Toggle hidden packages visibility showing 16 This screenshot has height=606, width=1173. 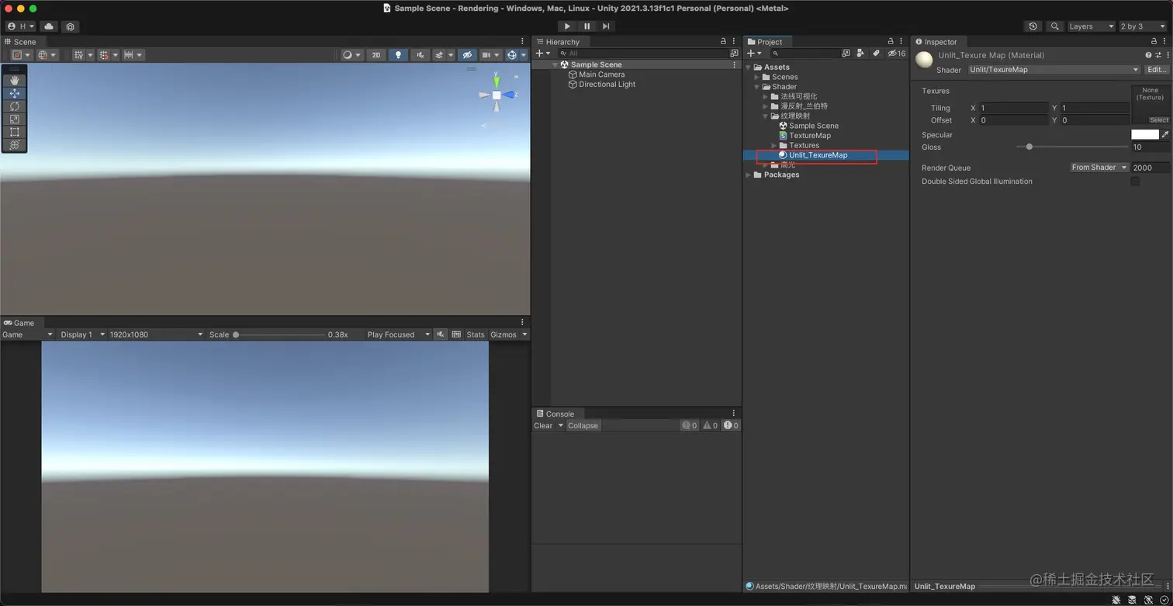[897, 54]
